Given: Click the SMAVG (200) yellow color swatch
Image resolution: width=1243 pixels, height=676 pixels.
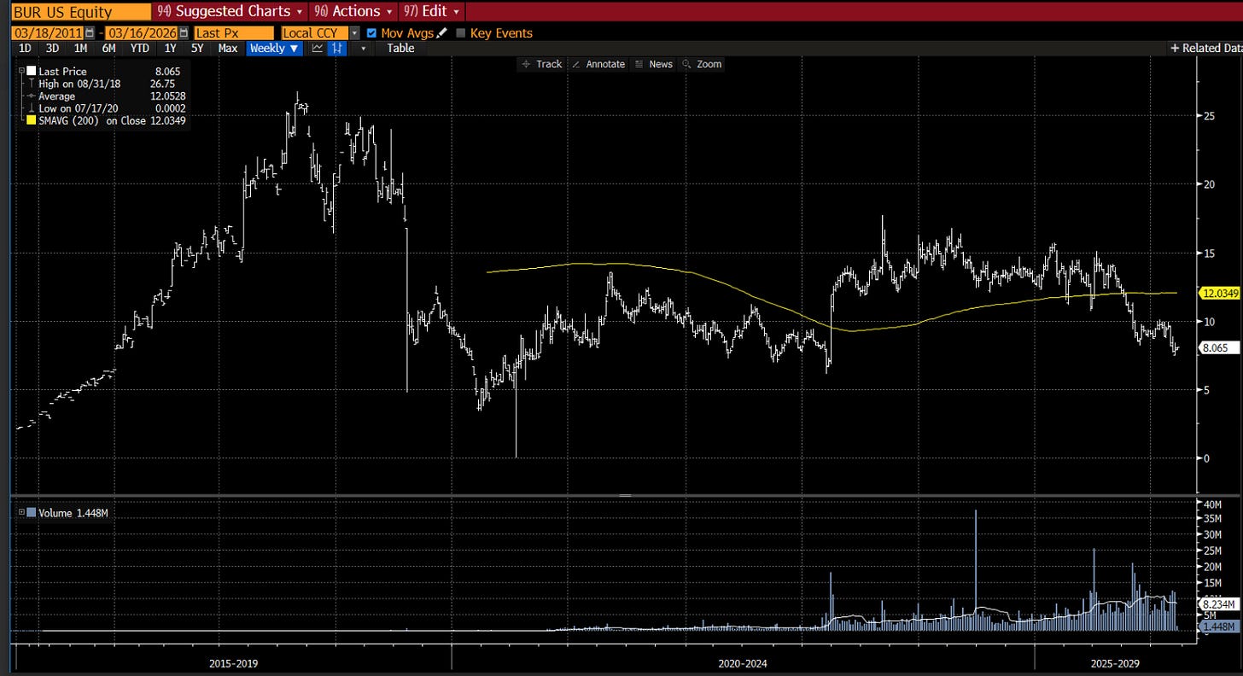Looking at the screenshot, I should [x=32, y=120].
